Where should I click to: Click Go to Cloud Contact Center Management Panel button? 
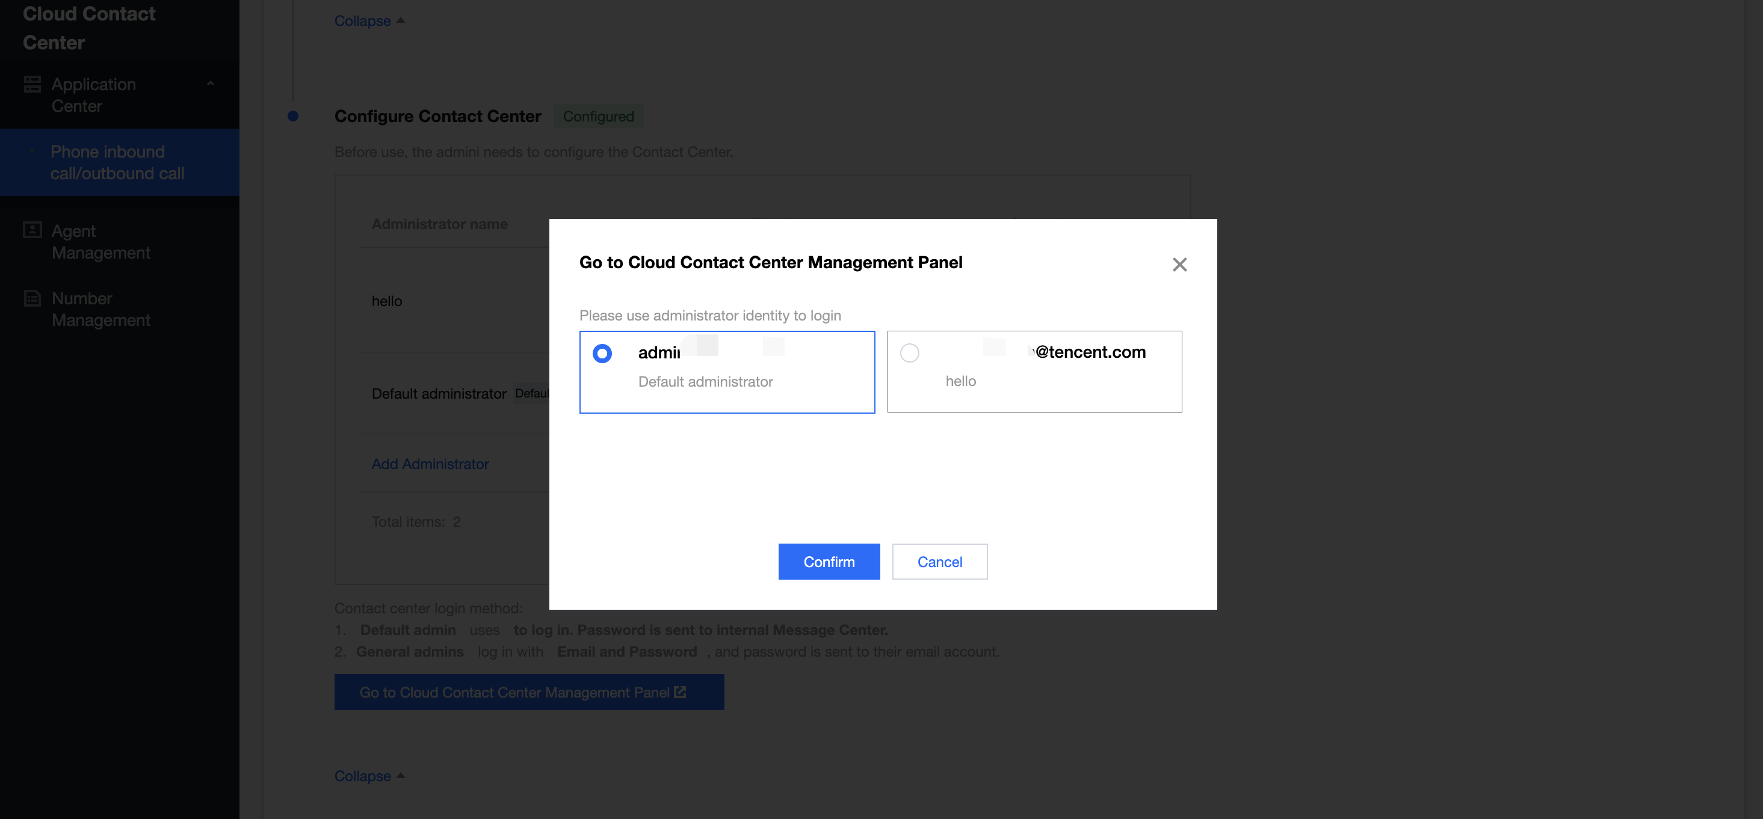529,692
